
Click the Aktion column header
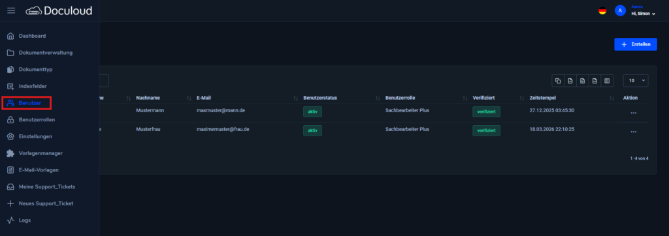(x=630, y=98)
